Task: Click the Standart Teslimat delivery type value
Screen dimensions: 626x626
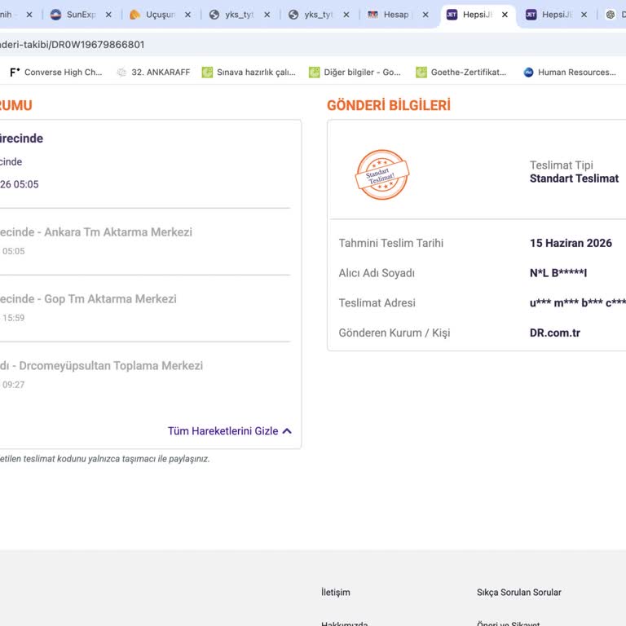Action: (574, 179)
